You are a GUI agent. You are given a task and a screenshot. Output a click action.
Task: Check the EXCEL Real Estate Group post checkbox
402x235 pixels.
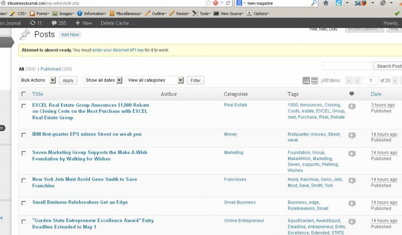pyautogui.click(x=24, y=106)
